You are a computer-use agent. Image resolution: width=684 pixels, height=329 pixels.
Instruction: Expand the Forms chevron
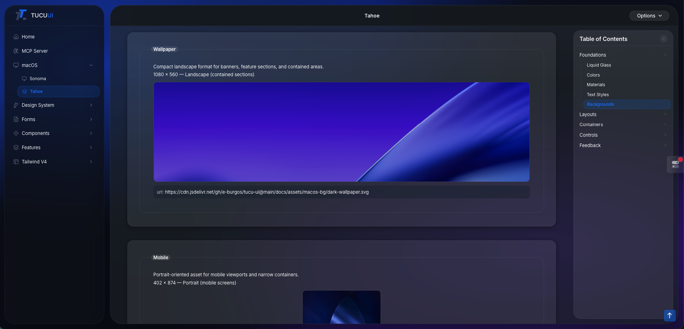[91, 119]
